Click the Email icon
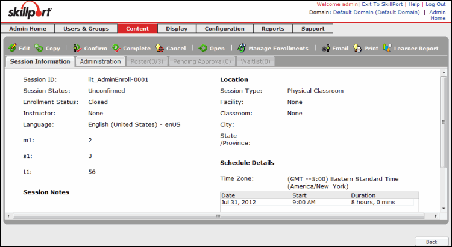Screen dimensions: 452x247 325,48
